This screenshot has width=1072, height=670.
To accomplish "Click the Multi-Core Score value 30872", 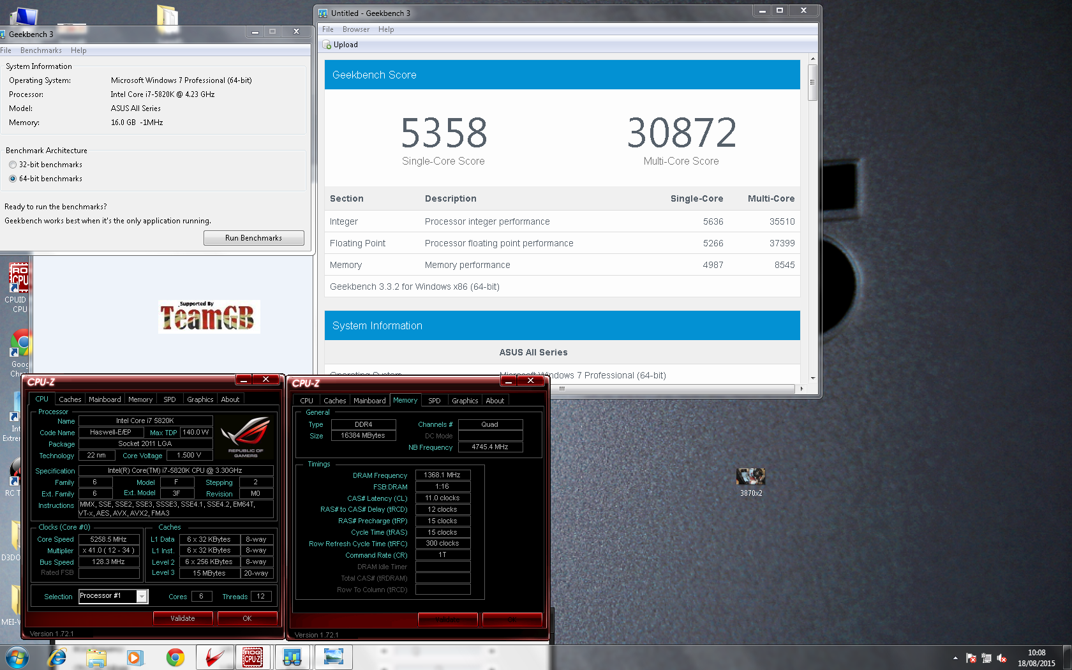I will pyautogui.click(x=681, y=133).
